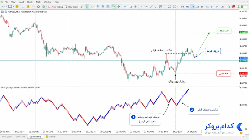Open the Tools menu
Image resolution: width=249 pixels, height=140 pixels.
[x=38, y=2]
